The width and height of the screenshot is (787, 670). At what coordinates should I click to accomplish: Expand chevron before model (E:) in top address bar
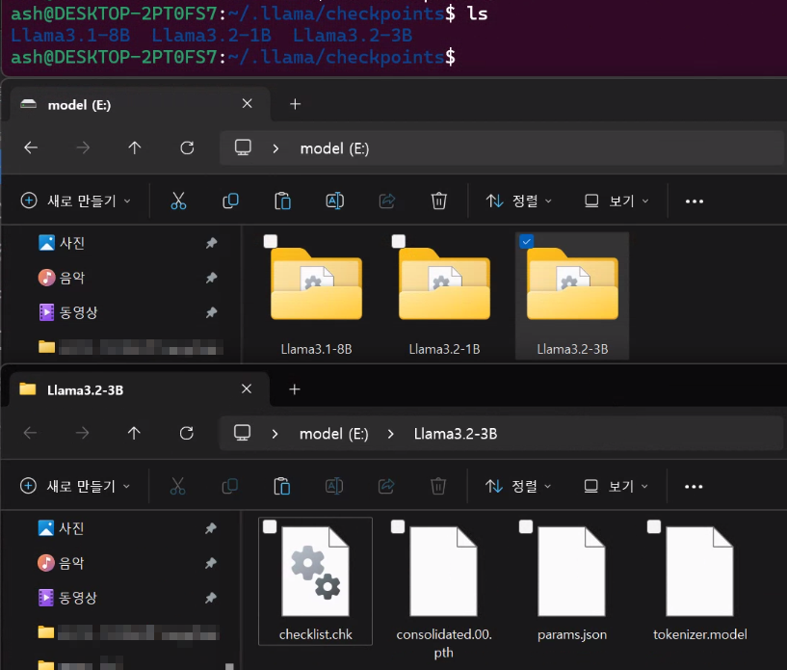tap(275, 148)
